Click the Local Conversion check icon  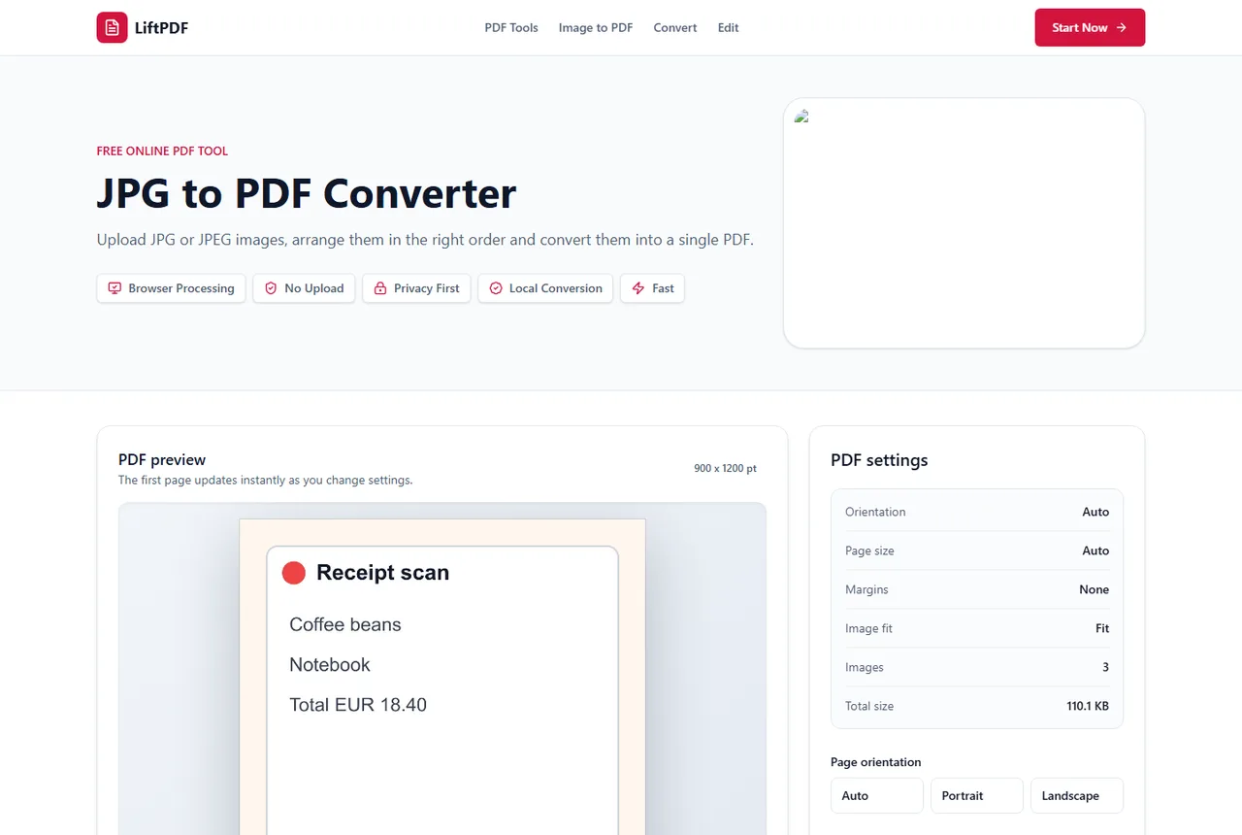[496, 288]
